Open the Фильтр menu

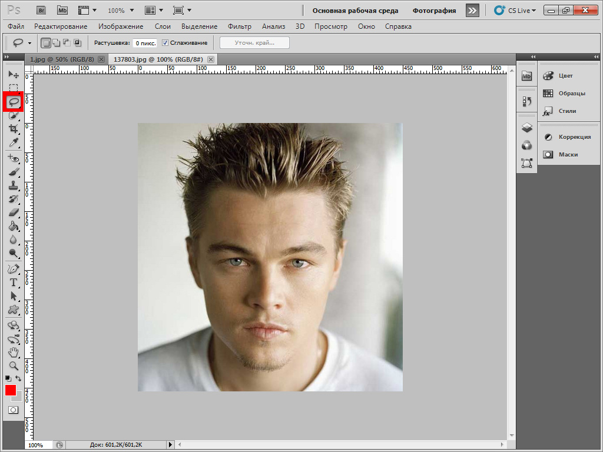coord(240,26)
